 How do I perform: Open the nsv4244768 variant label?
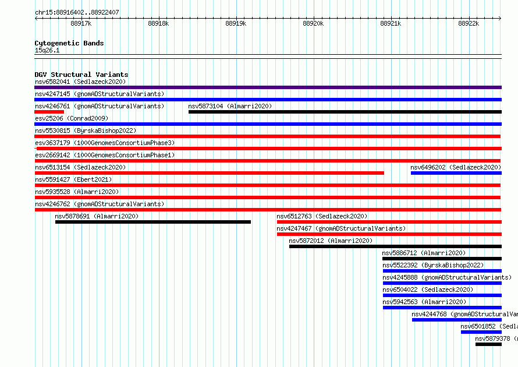[x=464, y=314]
